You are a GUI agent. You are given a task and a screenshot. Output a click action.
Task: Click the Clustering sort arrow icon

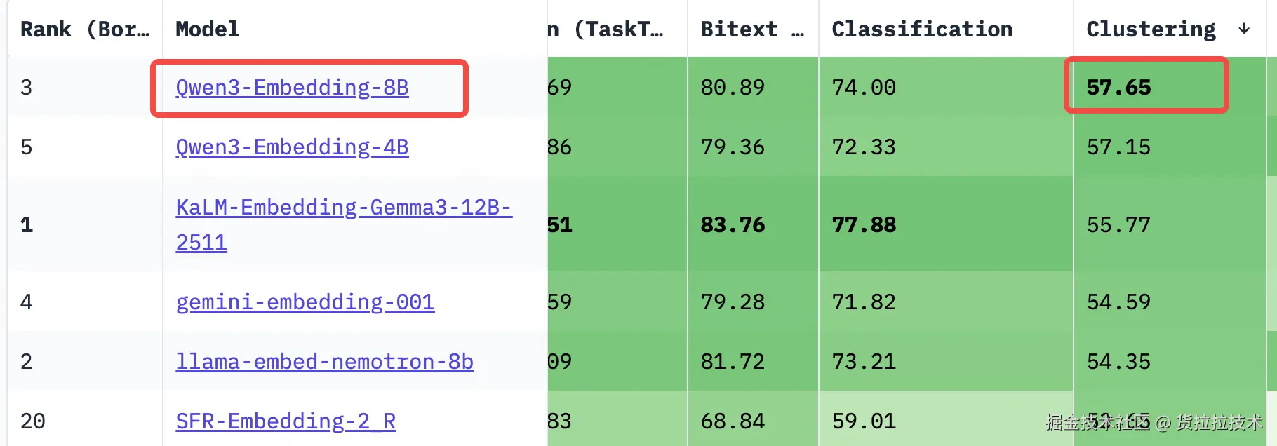pyautogui.click(x=1244, y=29)
